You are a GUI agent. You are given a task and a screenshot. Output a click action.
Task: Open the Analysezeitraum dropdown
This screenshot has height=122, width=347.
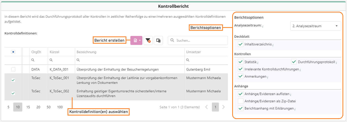click(315, 26)
